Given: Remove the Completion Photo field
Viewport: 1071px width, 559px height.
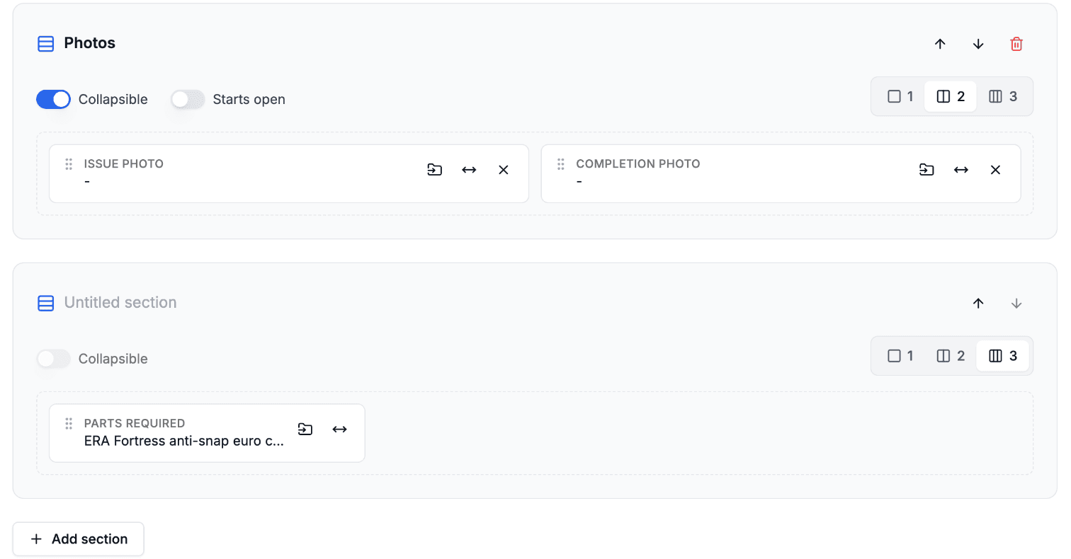Looking at the screenshot, I should pyautogui.click(x=995, y=170).
